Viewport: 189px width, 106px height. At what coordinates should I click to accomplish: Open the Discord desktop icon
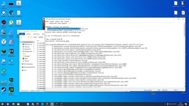click(4, 62)
